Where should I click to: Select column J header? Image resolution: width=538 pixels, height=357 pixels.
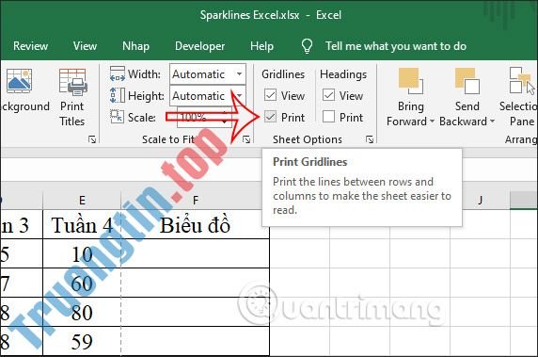(x=480, y=200)
